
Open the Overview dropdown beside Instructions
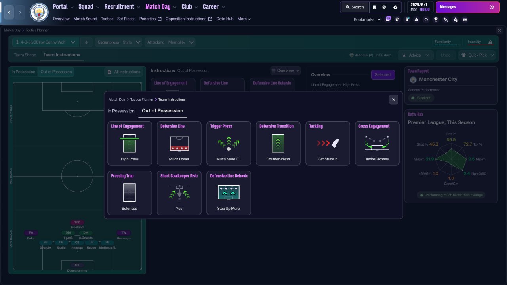click(x=286, y=70)
